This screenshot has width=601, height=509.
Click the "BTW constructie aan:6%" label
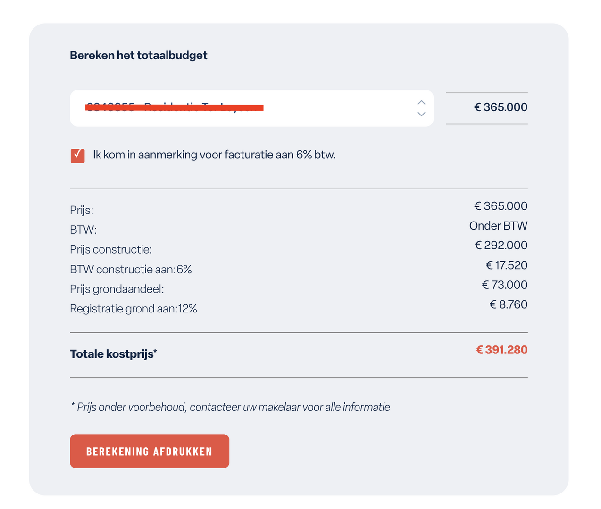(131, 270)
